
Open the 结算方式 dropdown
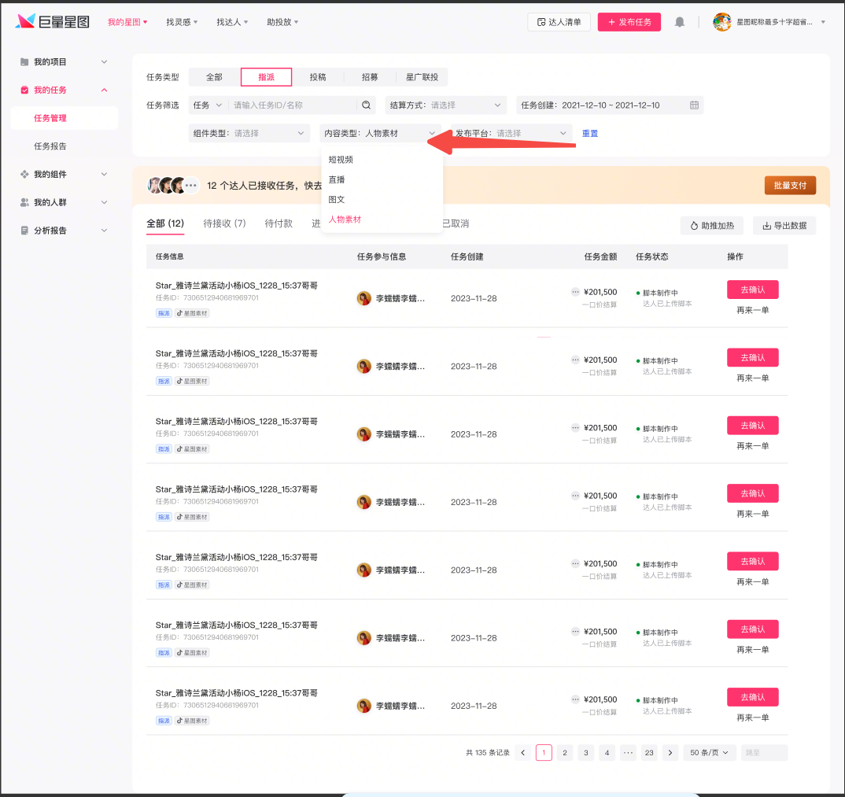(x=446, y=105)
